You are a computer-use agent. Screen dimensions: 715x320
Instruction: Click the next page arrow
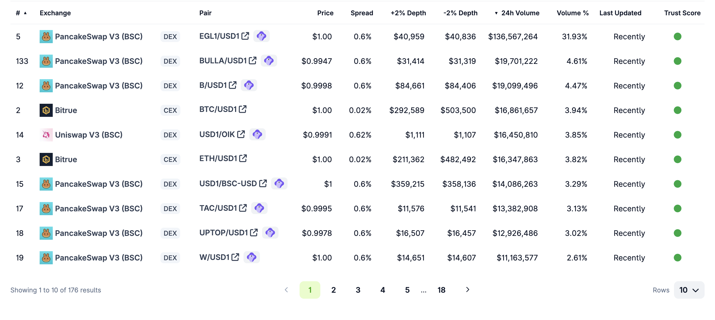468,290
